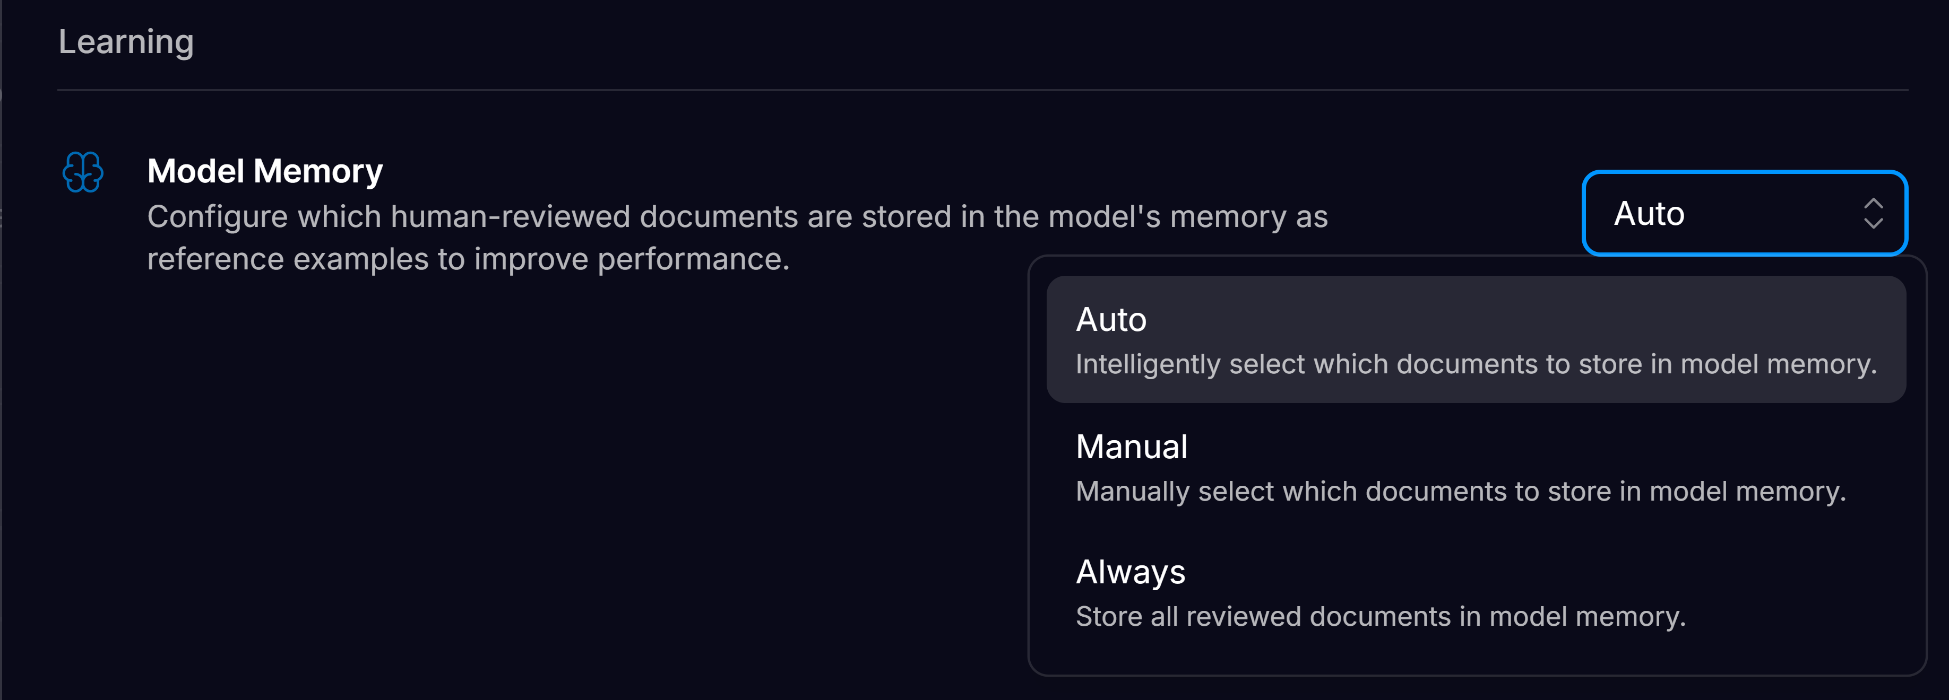The image size is (1949, 700).
Task: Click the upward chevron on the Auto selector
Action: [x=1873, y=203]
